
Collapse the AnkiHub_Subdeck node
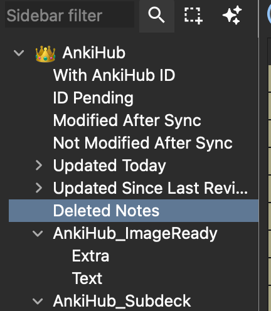point(38,302)
